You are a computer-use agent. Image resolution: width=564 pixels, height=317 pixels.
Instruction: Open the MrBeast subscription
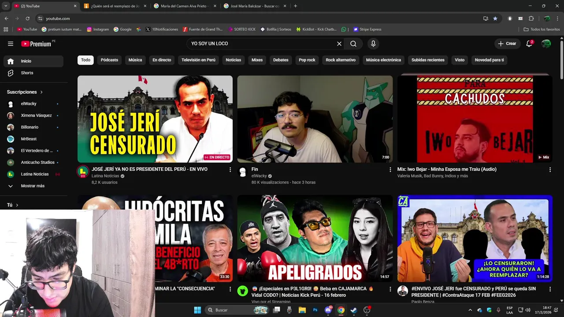[x=33, y=139]
